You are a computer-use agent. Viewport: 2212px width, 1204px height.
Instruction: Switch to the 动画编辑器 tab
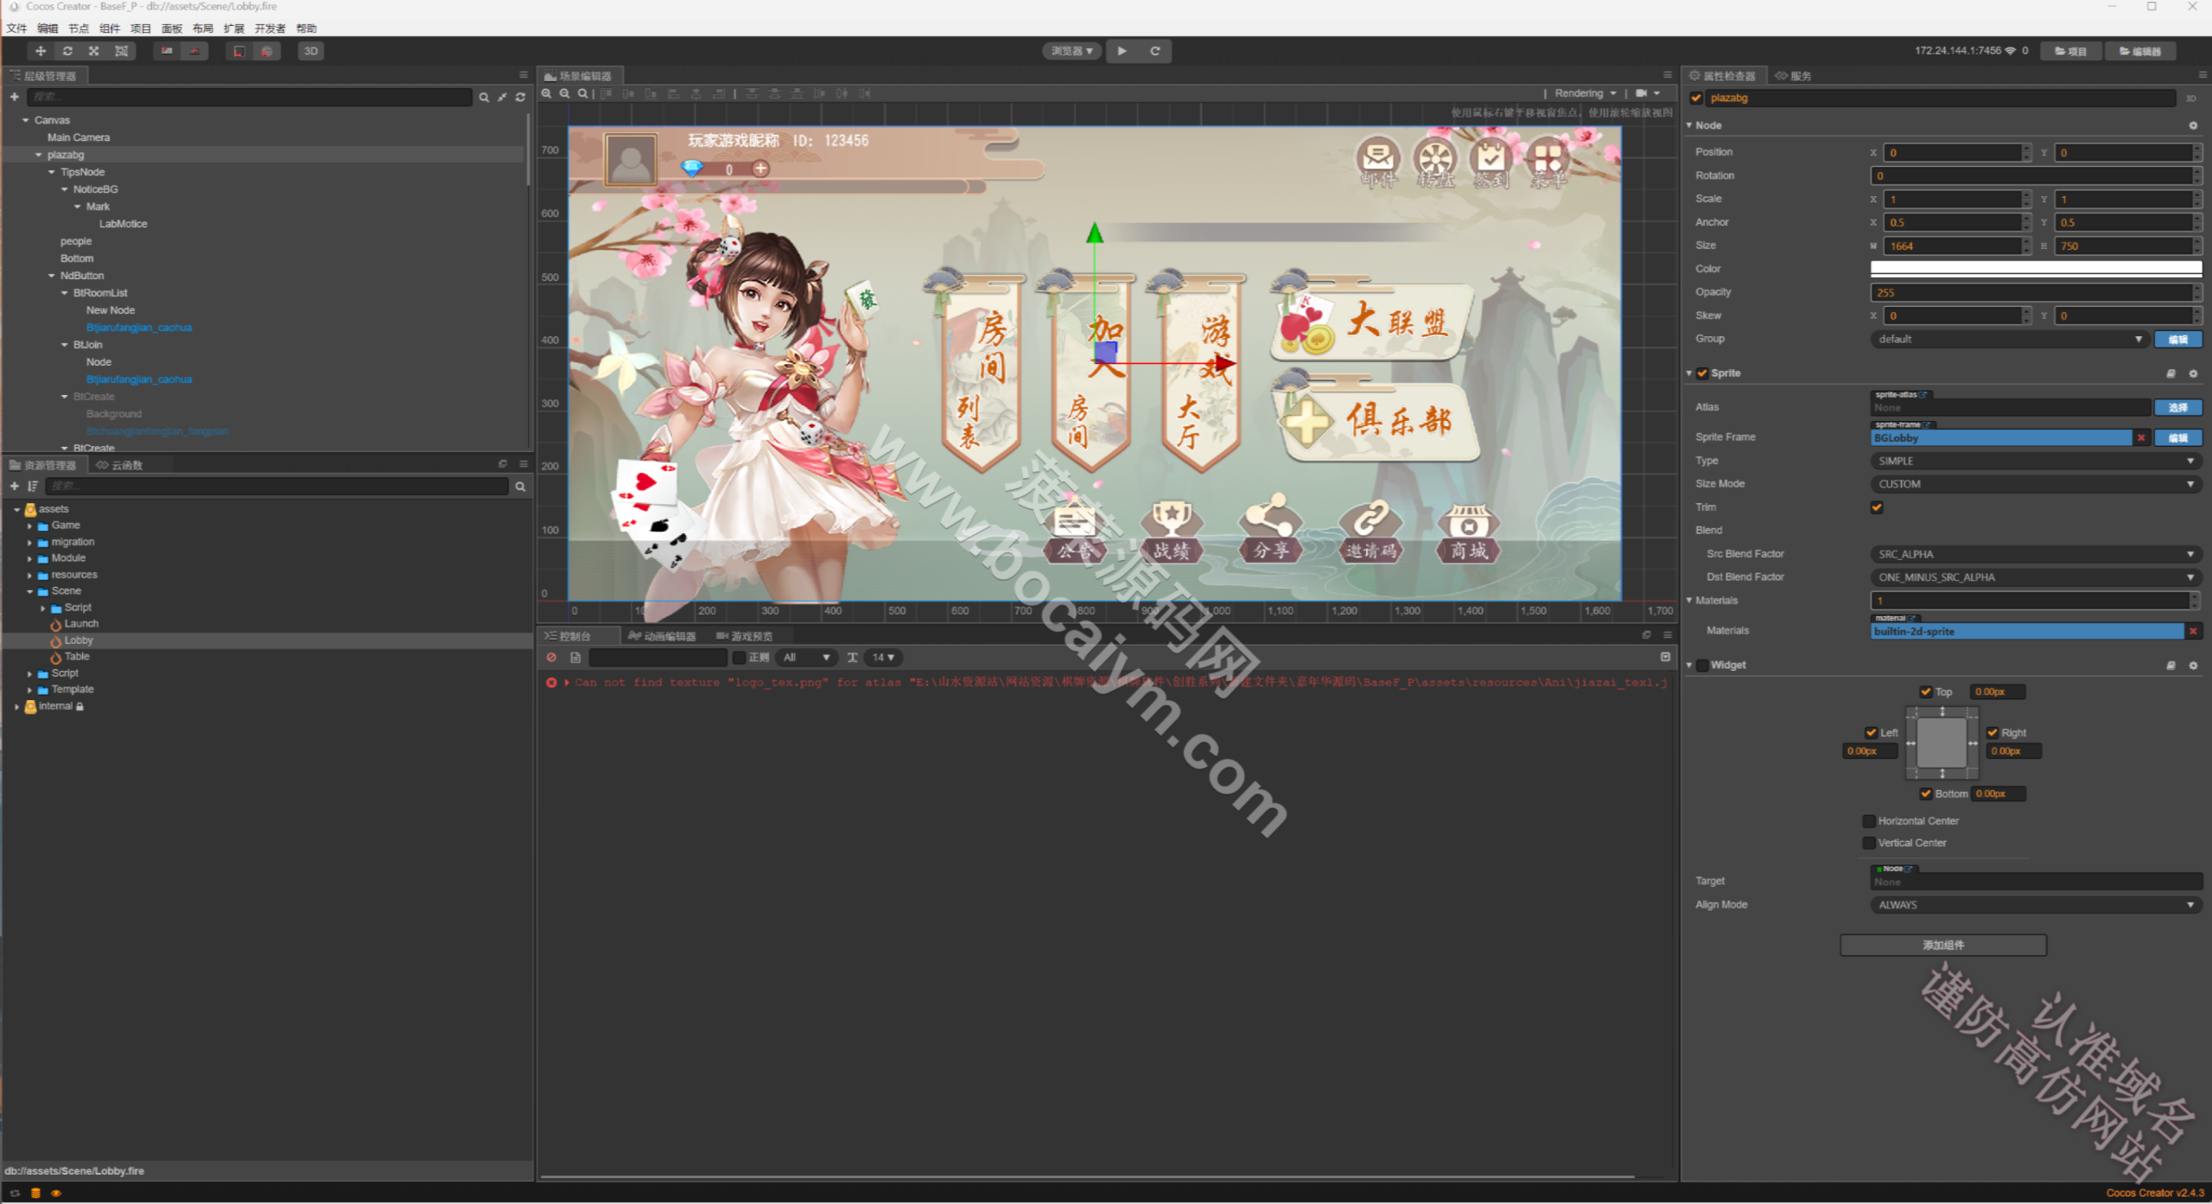(662, 636)
